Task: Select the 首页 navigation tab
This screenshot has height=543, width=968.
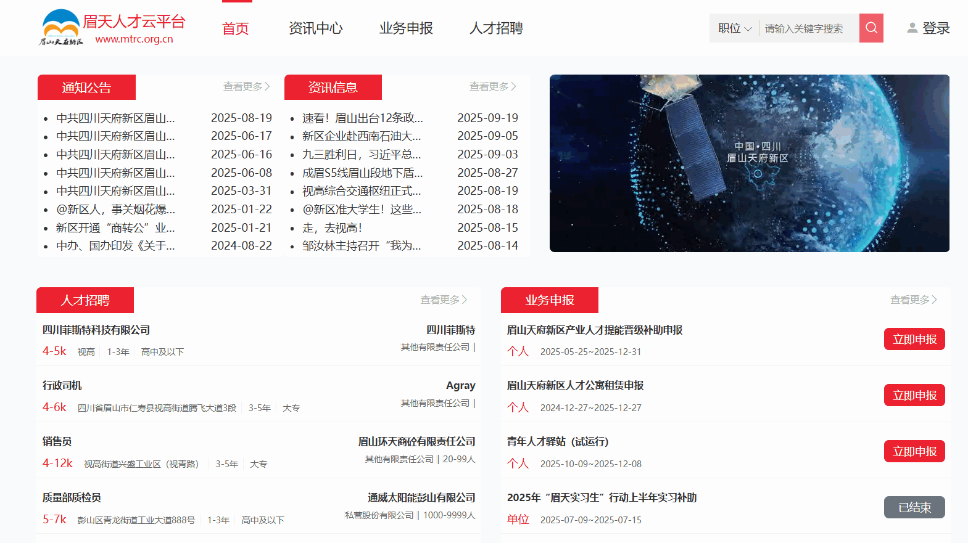Action: tap(236, 28)
